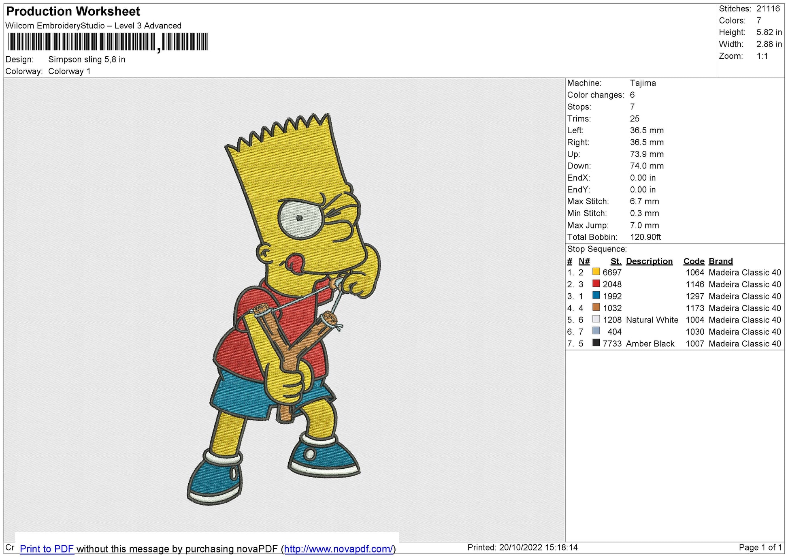Click the Code column header
The height and width of the screenshot is (557, 788).
pyautogui.click(x=694, y=261)
